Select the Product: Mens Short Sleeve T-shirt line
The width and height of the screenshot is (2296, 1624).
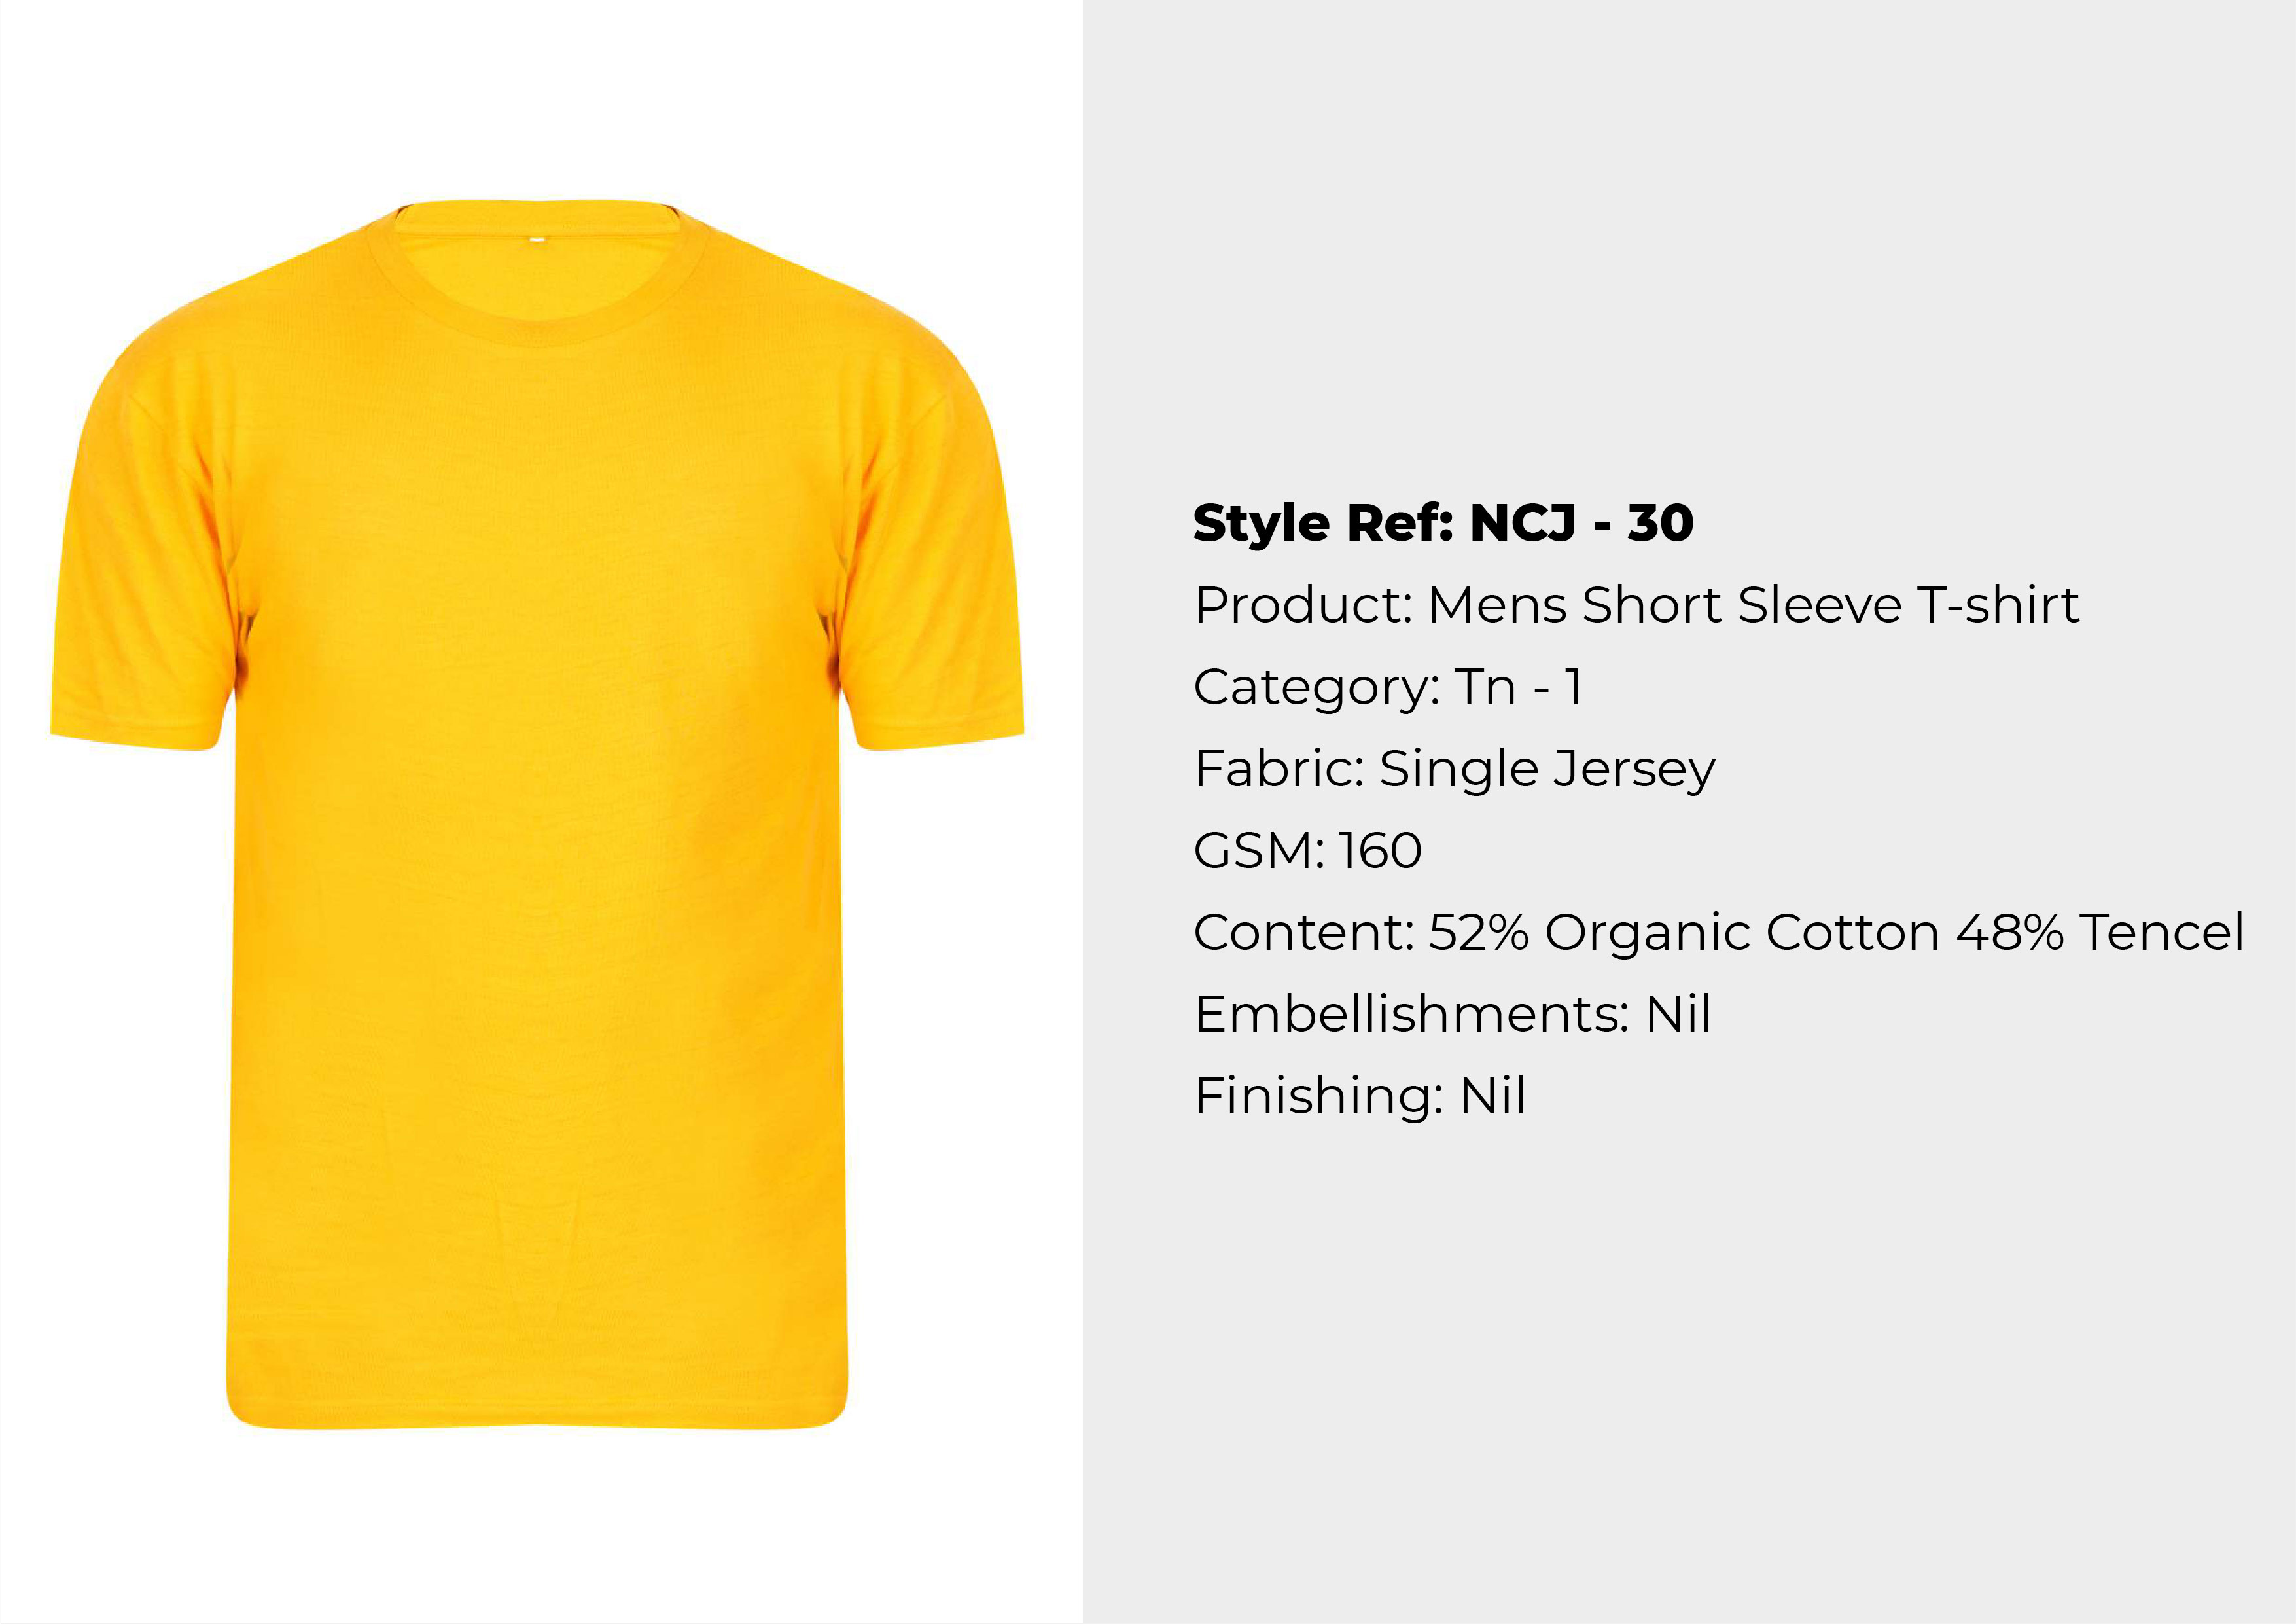(1636, 605)
